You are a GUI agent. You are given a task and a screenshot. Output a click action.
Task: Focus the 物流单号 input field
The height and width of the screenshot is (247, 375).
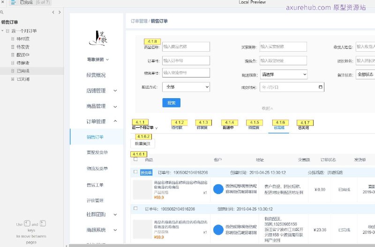[186, 73]
